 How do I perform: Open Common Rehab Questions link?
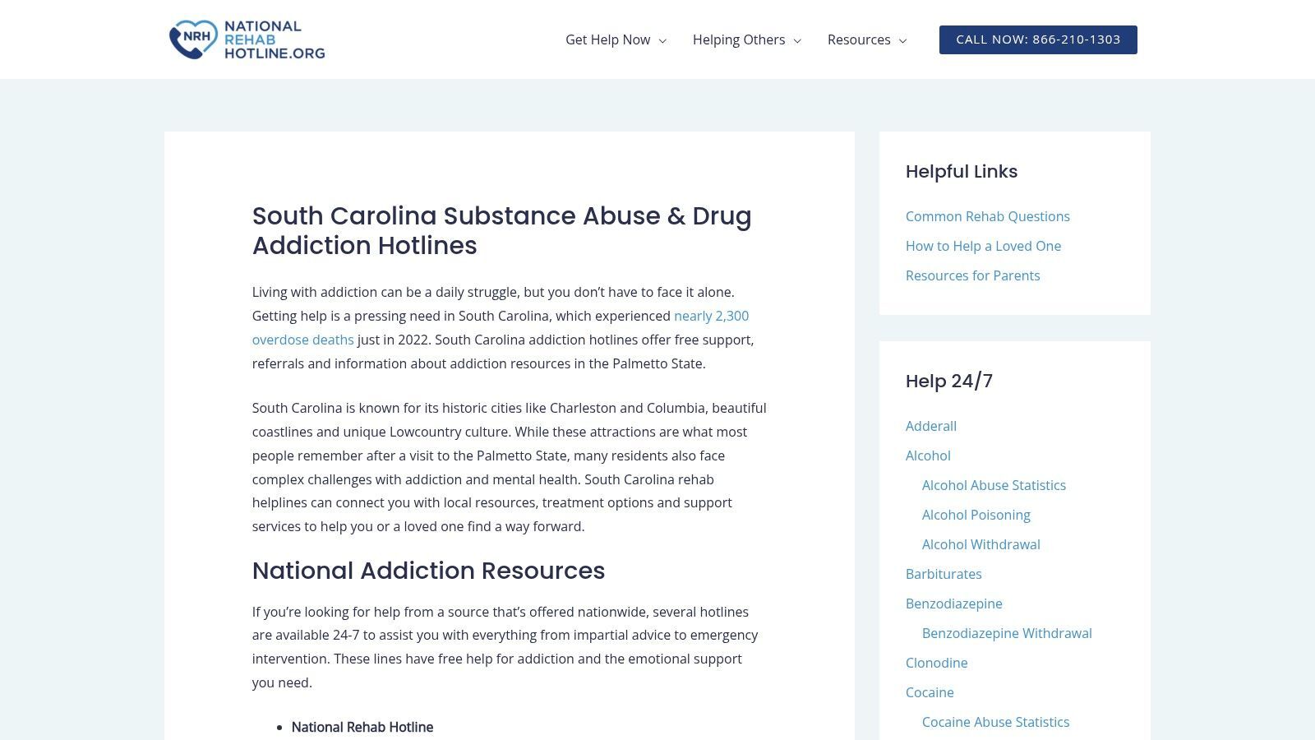988,216
